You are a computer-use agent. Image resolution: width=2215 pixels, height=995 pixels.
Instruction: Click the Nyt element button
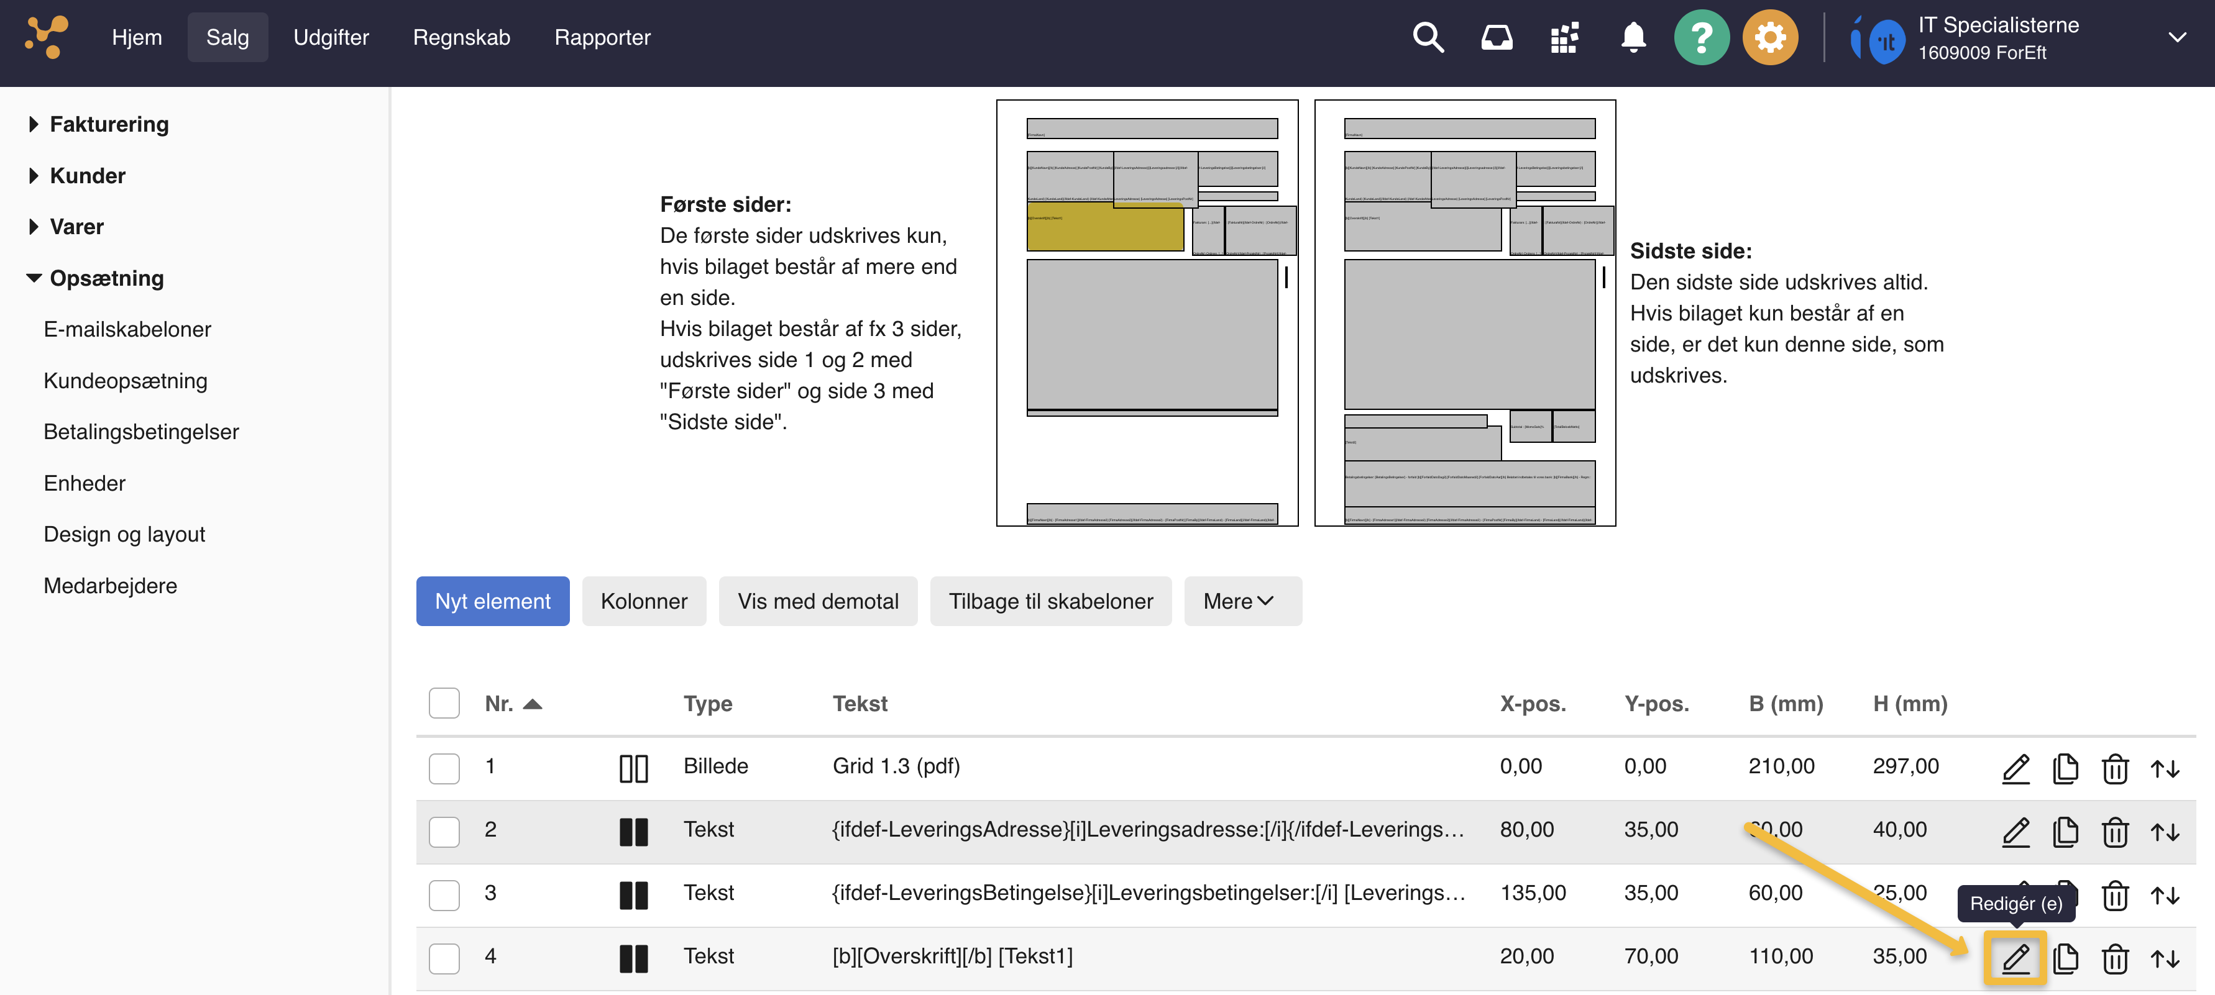(x=492, y=601)
